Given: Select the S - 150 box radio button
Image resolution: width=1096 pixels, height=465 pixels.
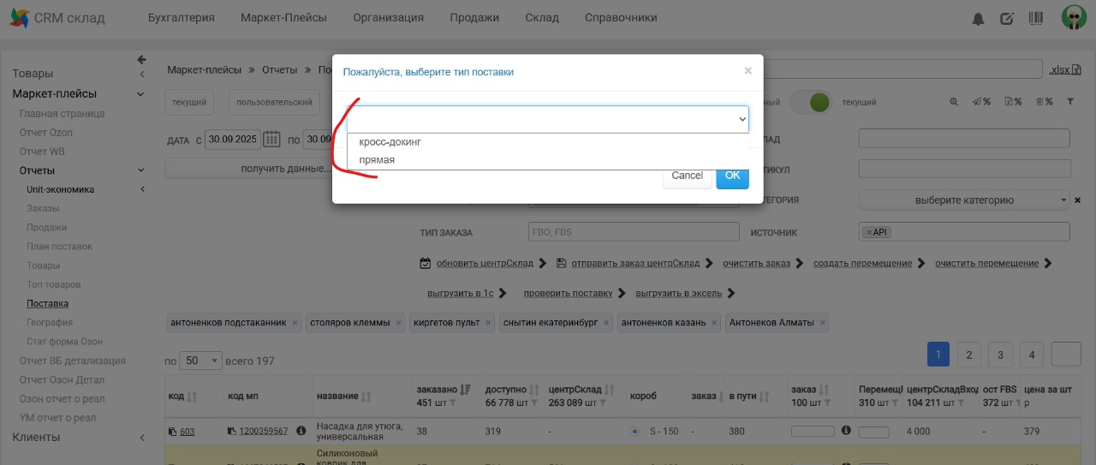Looking at the screenshot, I should [x=634, y=432].
